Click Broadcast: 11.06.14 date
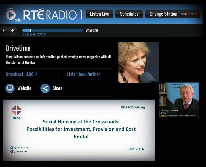The width and height of the screenshot is (206, 167). point(22,74)
